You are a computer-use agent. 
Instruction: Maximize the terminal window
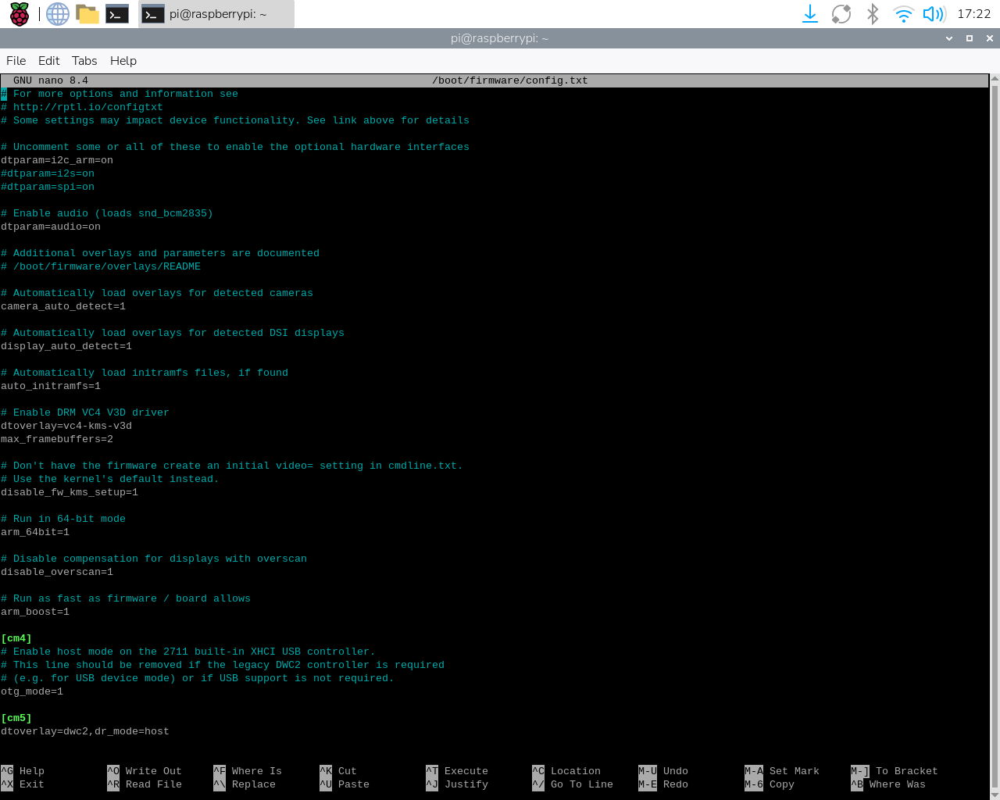tap(970, 38)
